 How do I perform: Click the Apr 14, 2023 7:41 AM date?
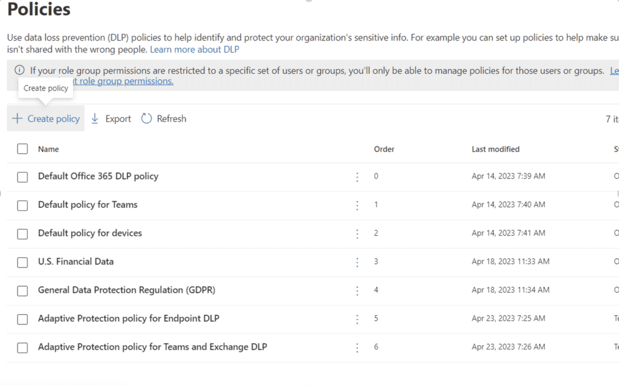[508, 233]
